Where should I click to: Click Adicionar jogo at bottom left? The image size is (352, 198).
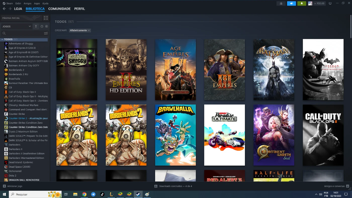[x=13, y=186]
